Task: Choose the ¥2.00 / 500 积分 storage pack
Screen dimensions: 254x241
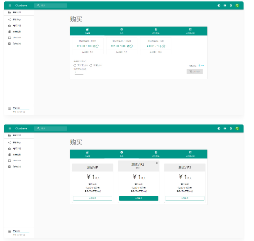Action: point(122,46)
